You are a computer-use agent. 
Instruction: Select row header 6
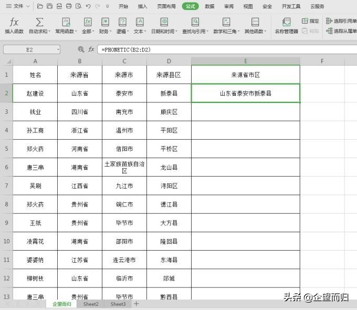pos(6,167)
